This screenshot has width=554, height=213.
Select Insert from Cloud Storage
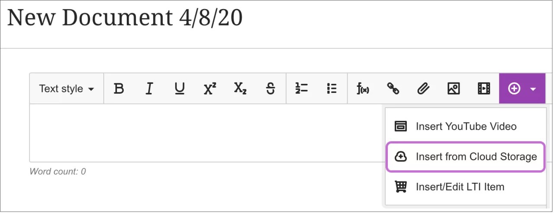466,157
